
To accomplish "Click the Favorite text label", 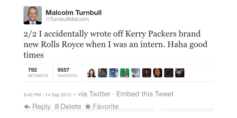I will 106,107.
